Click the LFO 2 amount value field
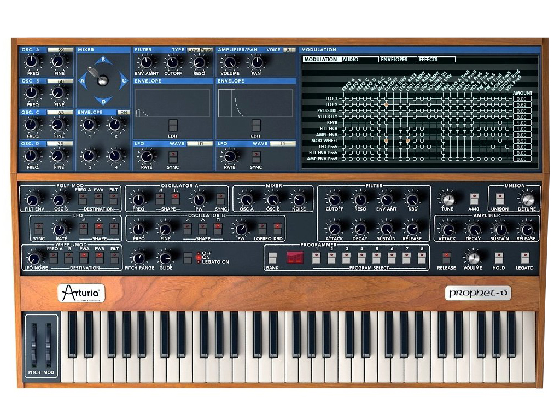This screenshot has height=420, width=560. point(521,104)
